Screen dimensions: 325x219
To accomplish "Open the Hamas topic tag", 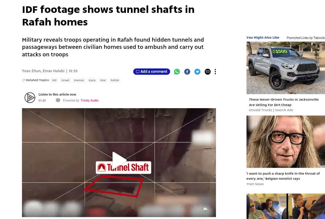I will (x=79, y=80).
